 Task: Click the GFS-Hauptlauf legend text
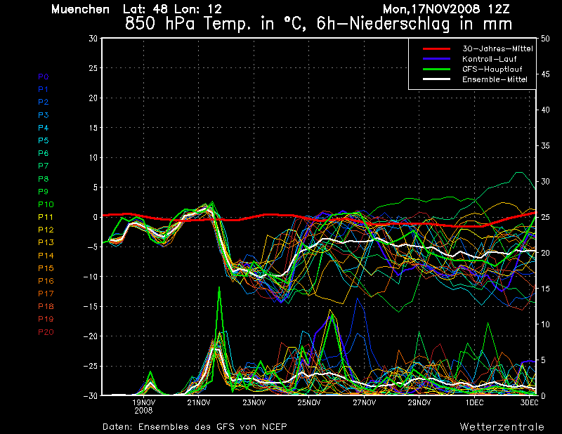coord(492,69)
